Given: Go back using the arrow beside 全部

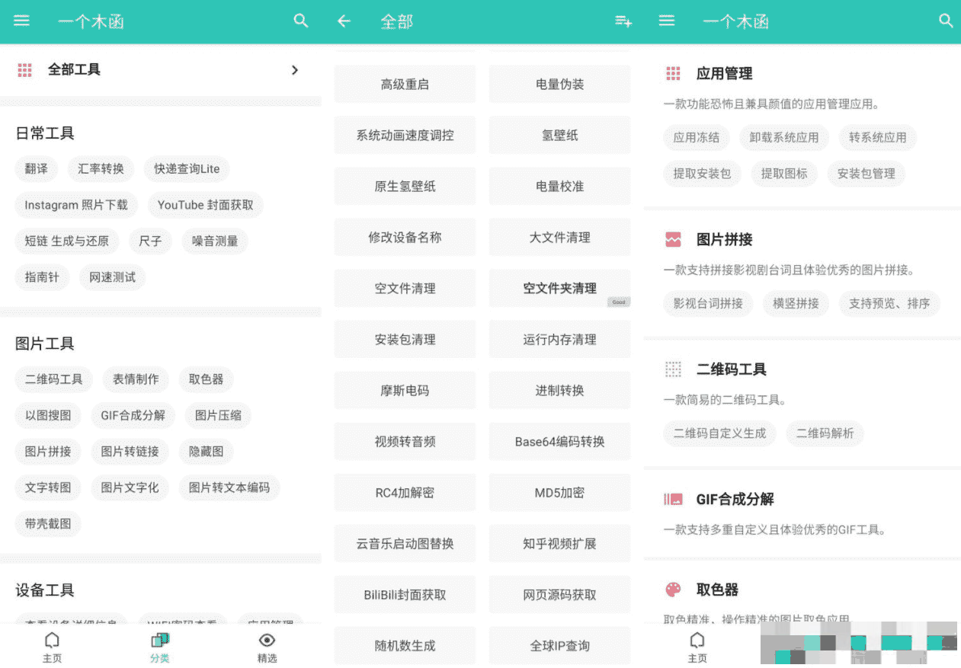Looking at the screenshot, I should click(344, 21).
